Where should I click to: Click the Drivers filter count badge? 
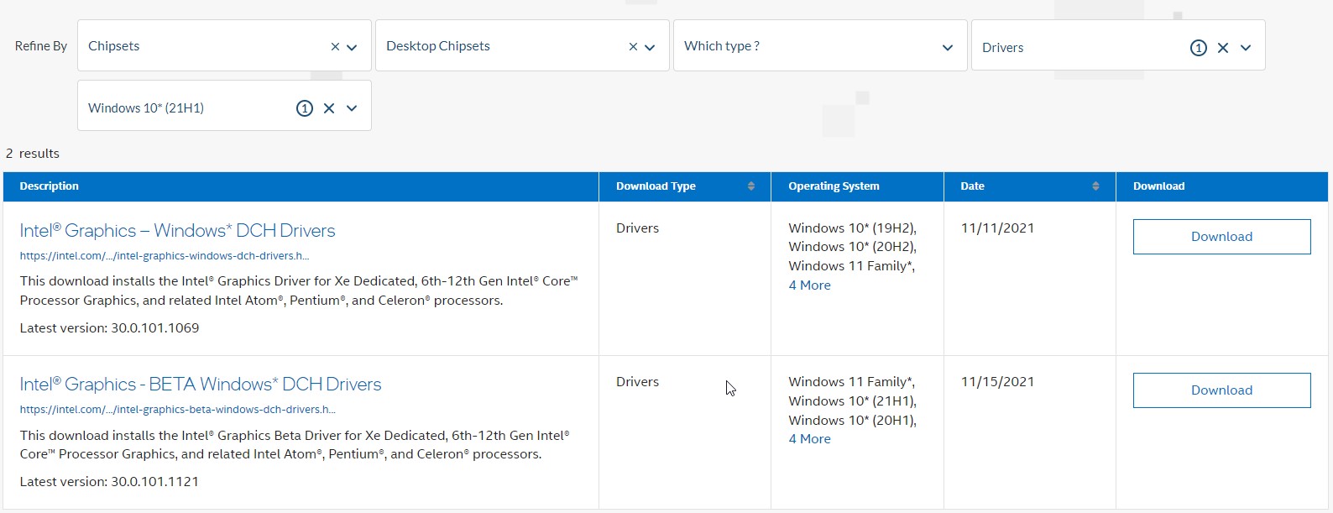pyautogui.click(x=1198, y=48)
